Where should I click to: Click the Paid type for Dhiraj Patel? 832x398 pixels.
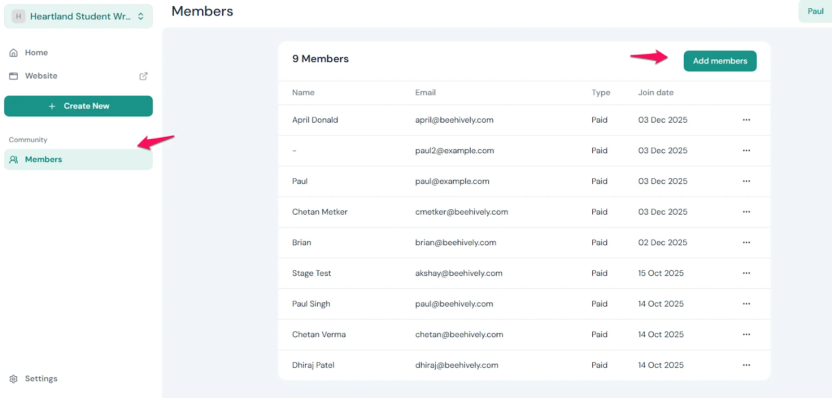599,365
